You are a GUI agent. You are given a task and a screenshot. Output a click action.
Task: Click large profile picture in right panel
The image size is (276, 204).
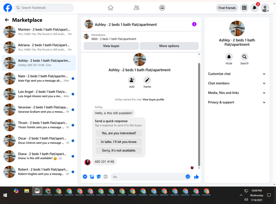(237, 28)
